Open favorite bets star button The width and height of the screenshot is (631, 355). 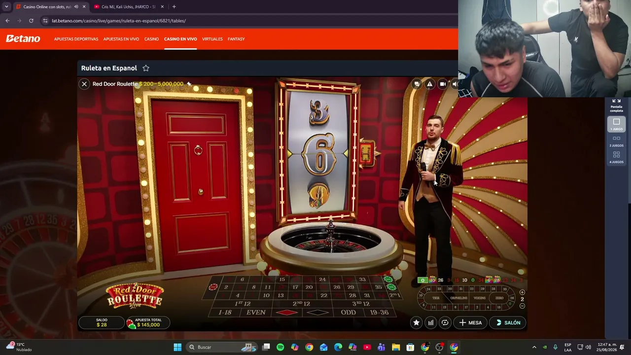417,322
